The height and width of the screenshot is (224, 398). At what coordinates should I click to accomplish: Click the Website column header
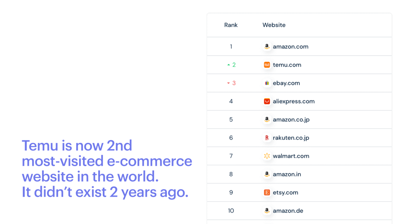pos(274,25)
